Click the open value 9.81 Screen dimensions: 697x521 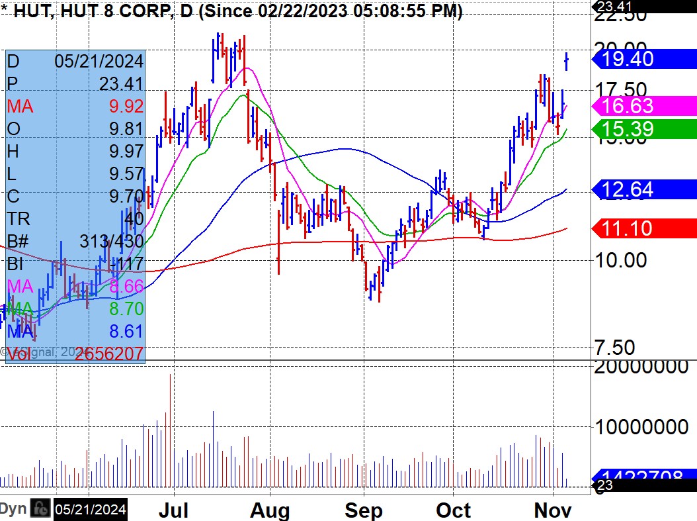126,128
